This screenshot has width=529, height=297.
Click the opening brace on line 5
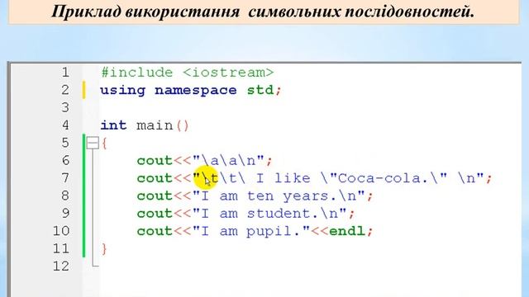(x=105, y=144)
